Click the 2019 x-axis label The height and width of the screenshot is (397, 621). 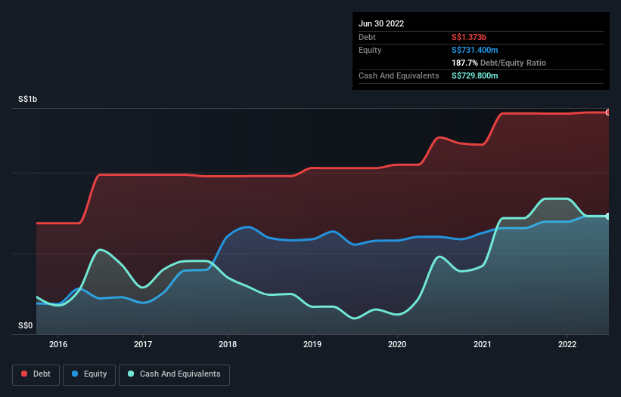pos(312,344)
